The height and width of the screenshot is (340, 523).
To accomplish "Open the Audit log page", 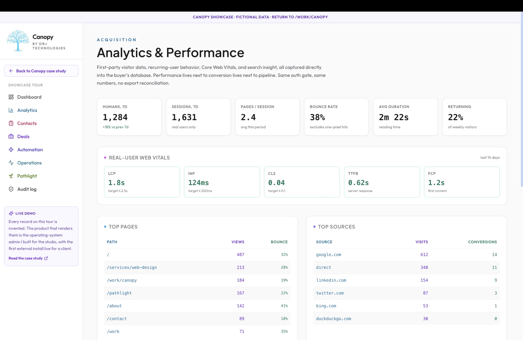I will point(41,189).
